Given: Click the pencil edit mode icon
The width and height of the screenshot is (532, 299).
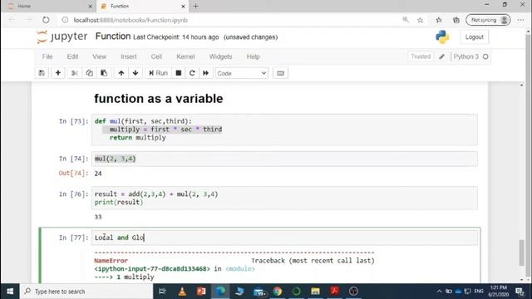Looking at the screenshot, I should click(441, 56).
